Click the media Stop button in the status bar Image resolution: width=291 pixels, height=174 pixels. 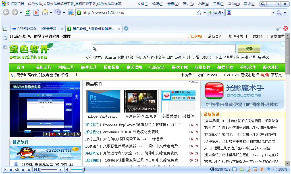(11, 169)
